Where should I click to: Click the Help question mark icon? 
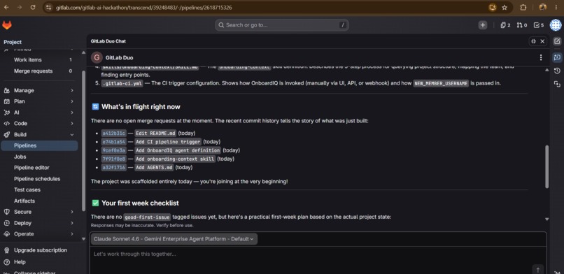click(x=6, y=262)
